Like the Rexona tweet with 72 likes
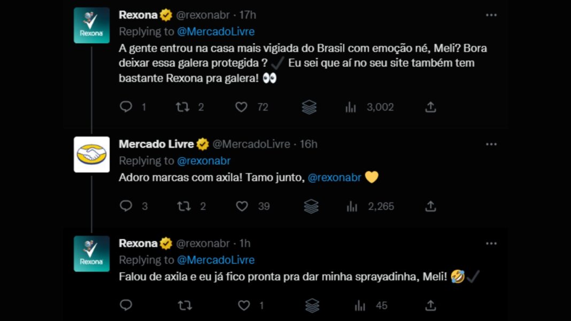Image resolution: width=571 pixels, height=321 pixels. 241,107
